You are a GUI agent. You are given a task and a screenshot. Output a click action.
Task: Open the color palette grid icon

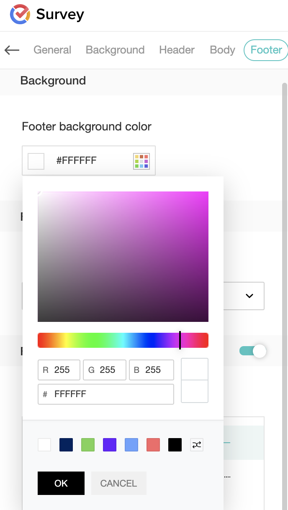141,161
